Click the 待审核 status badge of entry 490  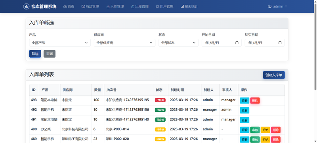click(x=160, y=130)
